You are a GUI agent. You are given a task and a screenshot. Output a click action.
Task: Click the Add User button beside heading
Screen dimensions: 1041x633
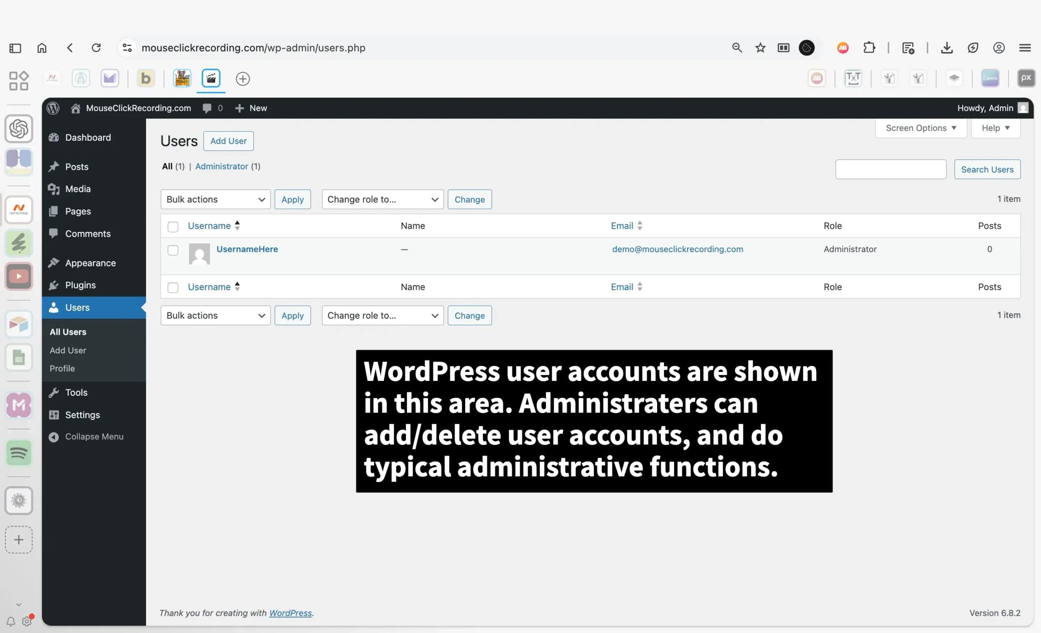[228, 141]
